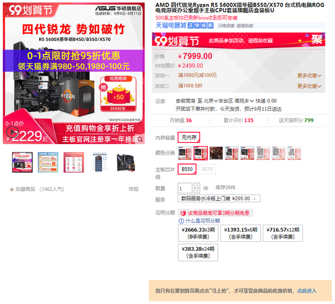Select ¥383.28x24期 installment plan
Viewport: 335px width, 304px height.
198,252
